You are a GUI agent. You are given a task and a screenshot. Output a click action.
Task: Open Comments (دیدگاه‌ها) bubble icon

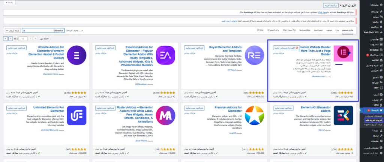(381, 27)
